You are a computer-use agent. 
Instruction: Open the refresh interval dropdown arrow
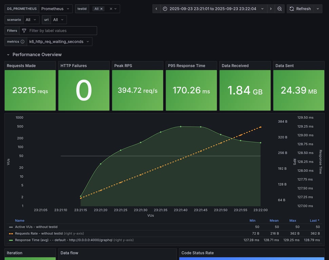pyautogui.click(x=318, y=9)
